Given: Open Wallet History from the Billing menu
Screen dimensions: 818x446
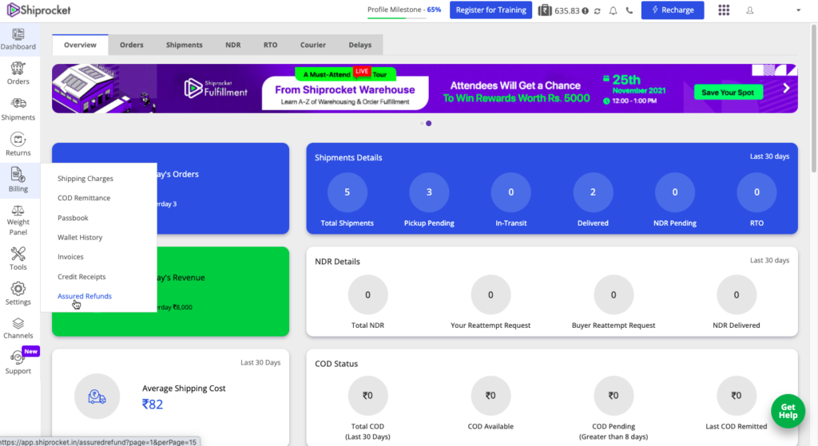Looking at the screenshot, I should tap(80, 237).
